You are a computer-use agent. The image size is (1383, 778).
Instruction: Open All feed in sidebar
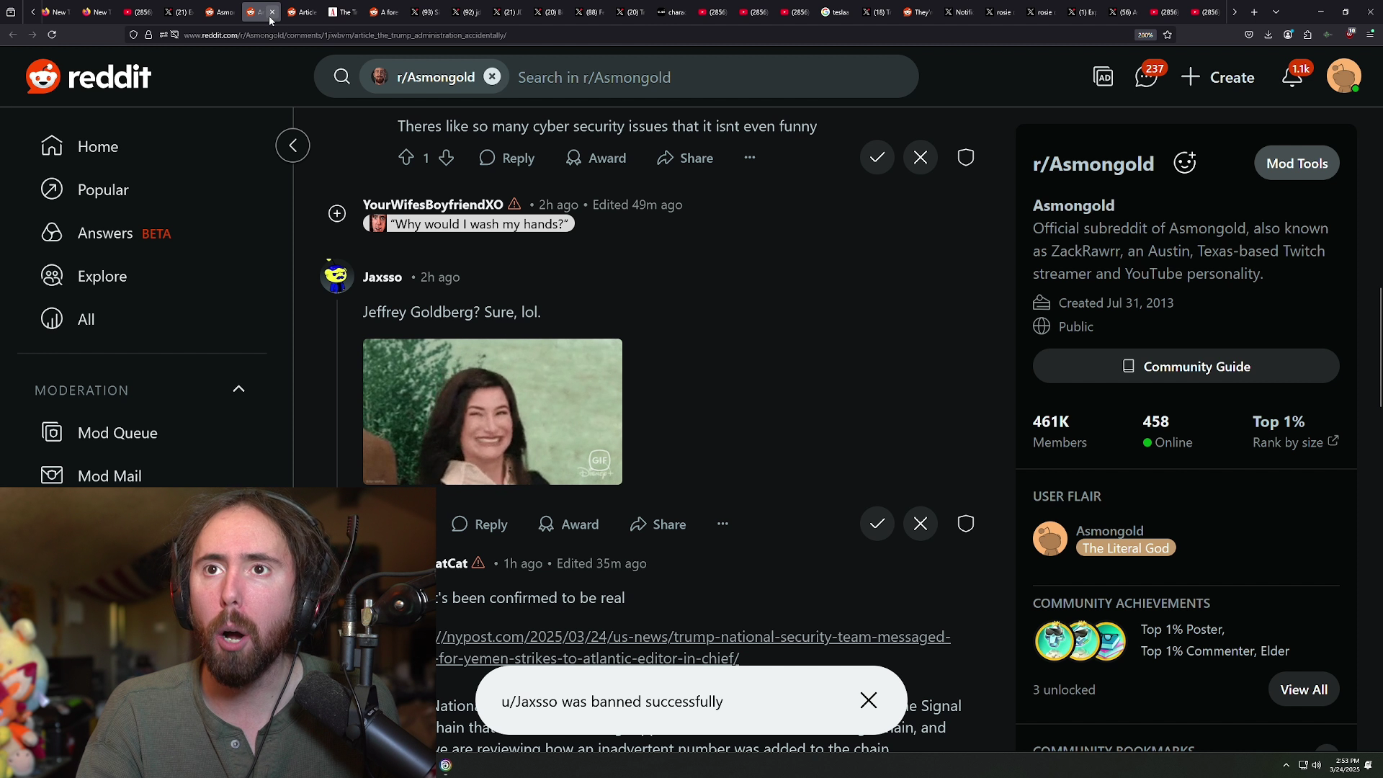click(68, 319)
